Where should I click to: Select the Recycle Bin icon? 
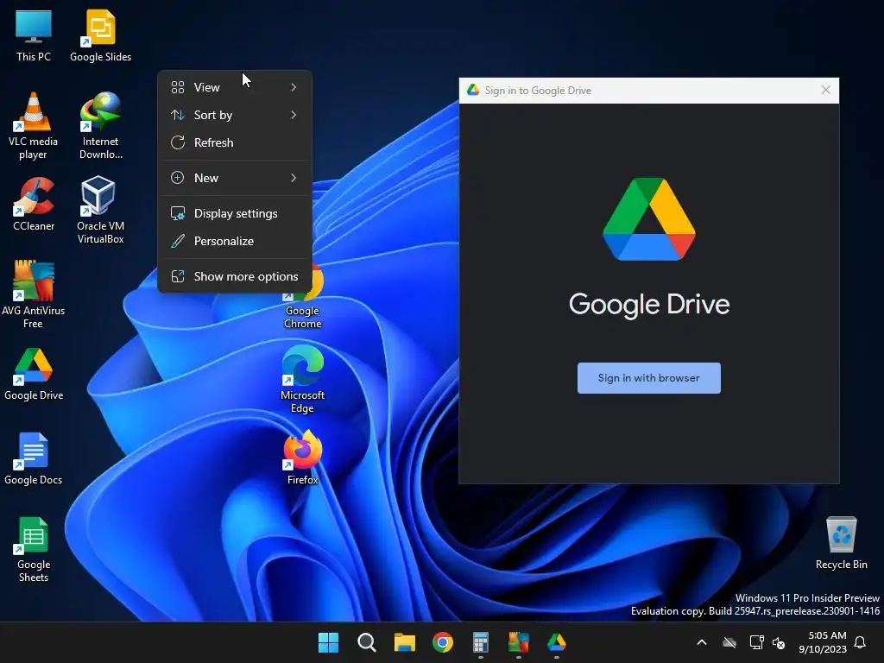[x=841, y=542]
